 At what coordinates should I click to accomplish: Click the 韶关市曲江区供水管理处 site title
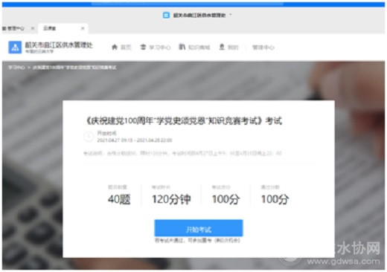[x=59, y=45]
